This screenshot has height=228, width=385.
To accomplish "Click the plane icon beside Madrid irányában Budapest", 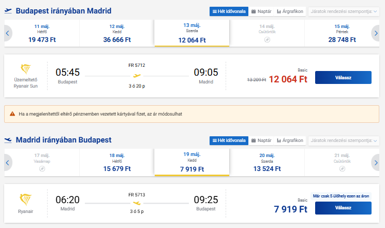I will pyautogui.click(x=8, y=140).
